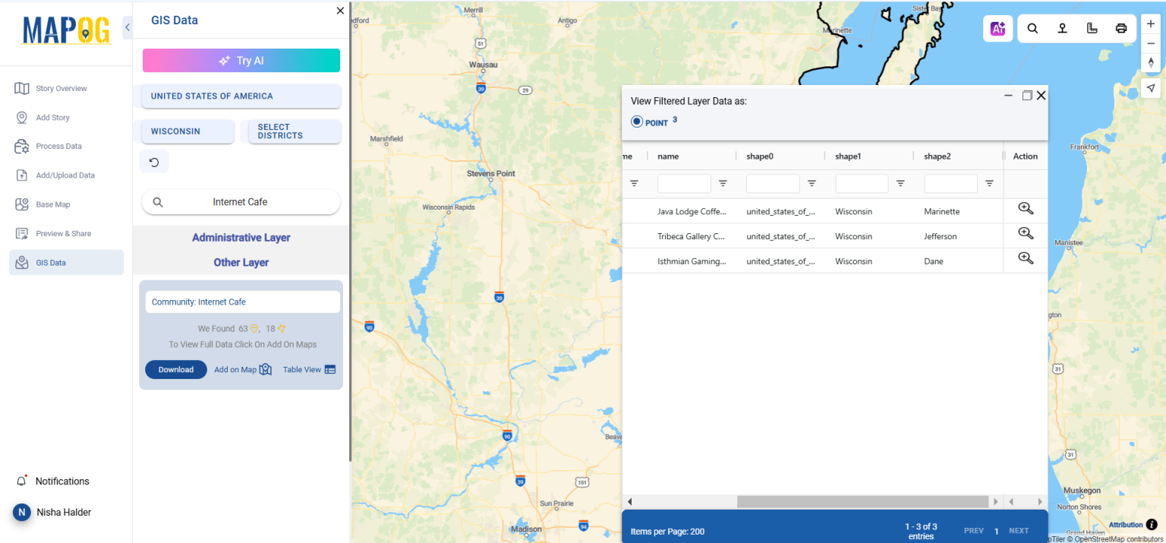Image resolution: width=1166 pixels, height=543 pixels.
Task: Open the WISCONSIN state dropdown
Action: tap(187, 131)
